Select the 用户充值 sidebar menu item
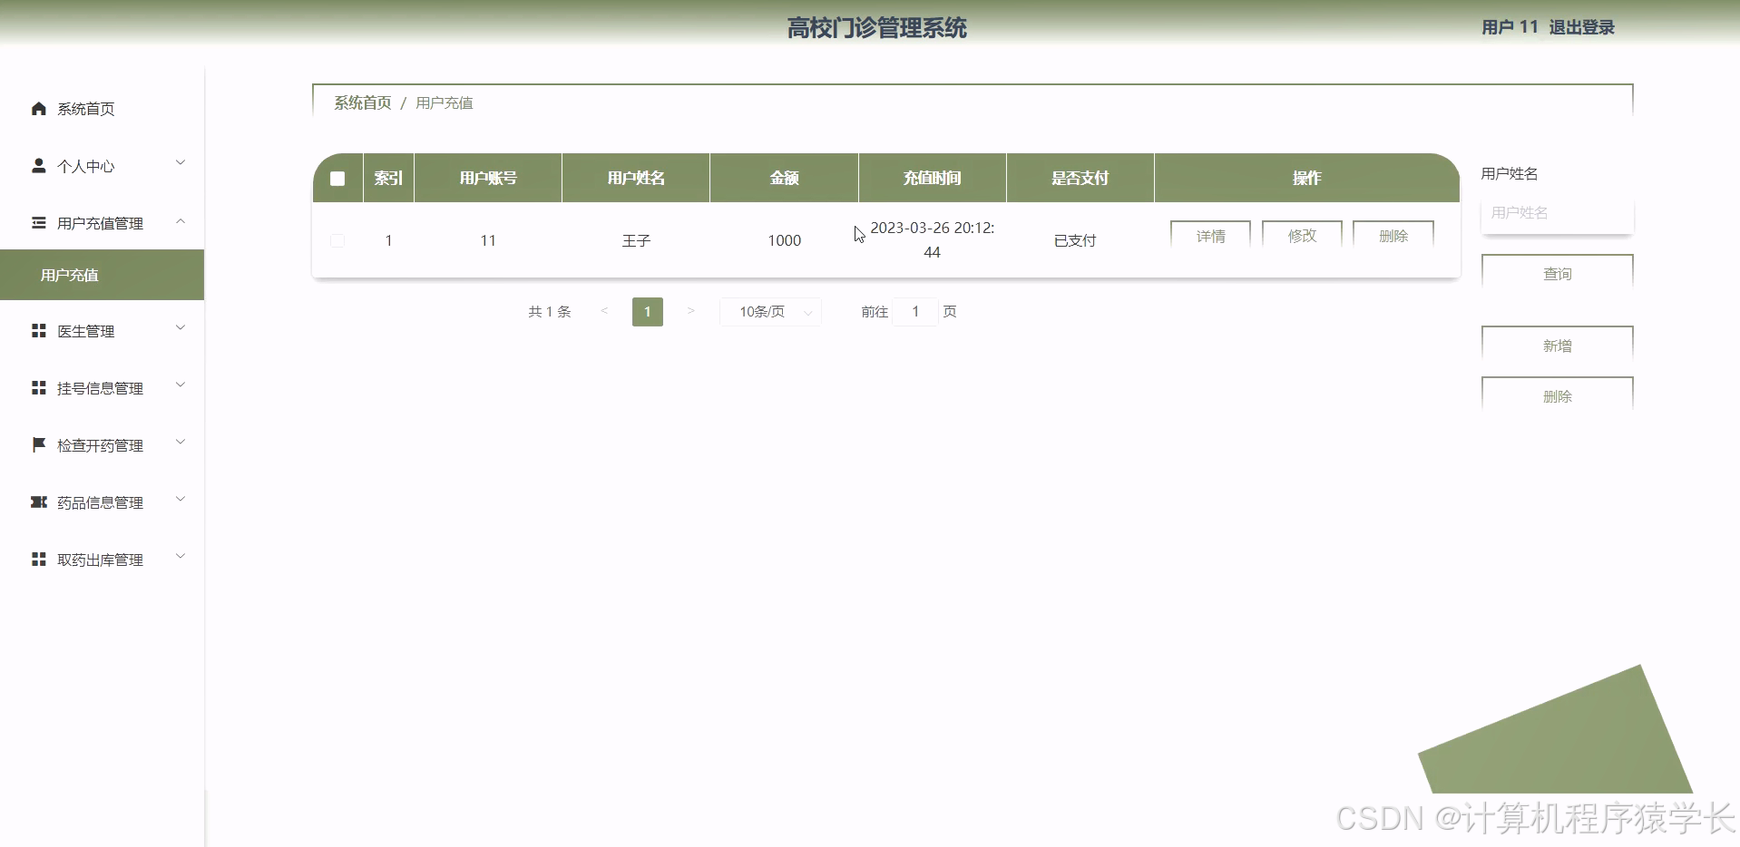The width and height of the screenshot is (1740, 847). click(x=68, y=275)
